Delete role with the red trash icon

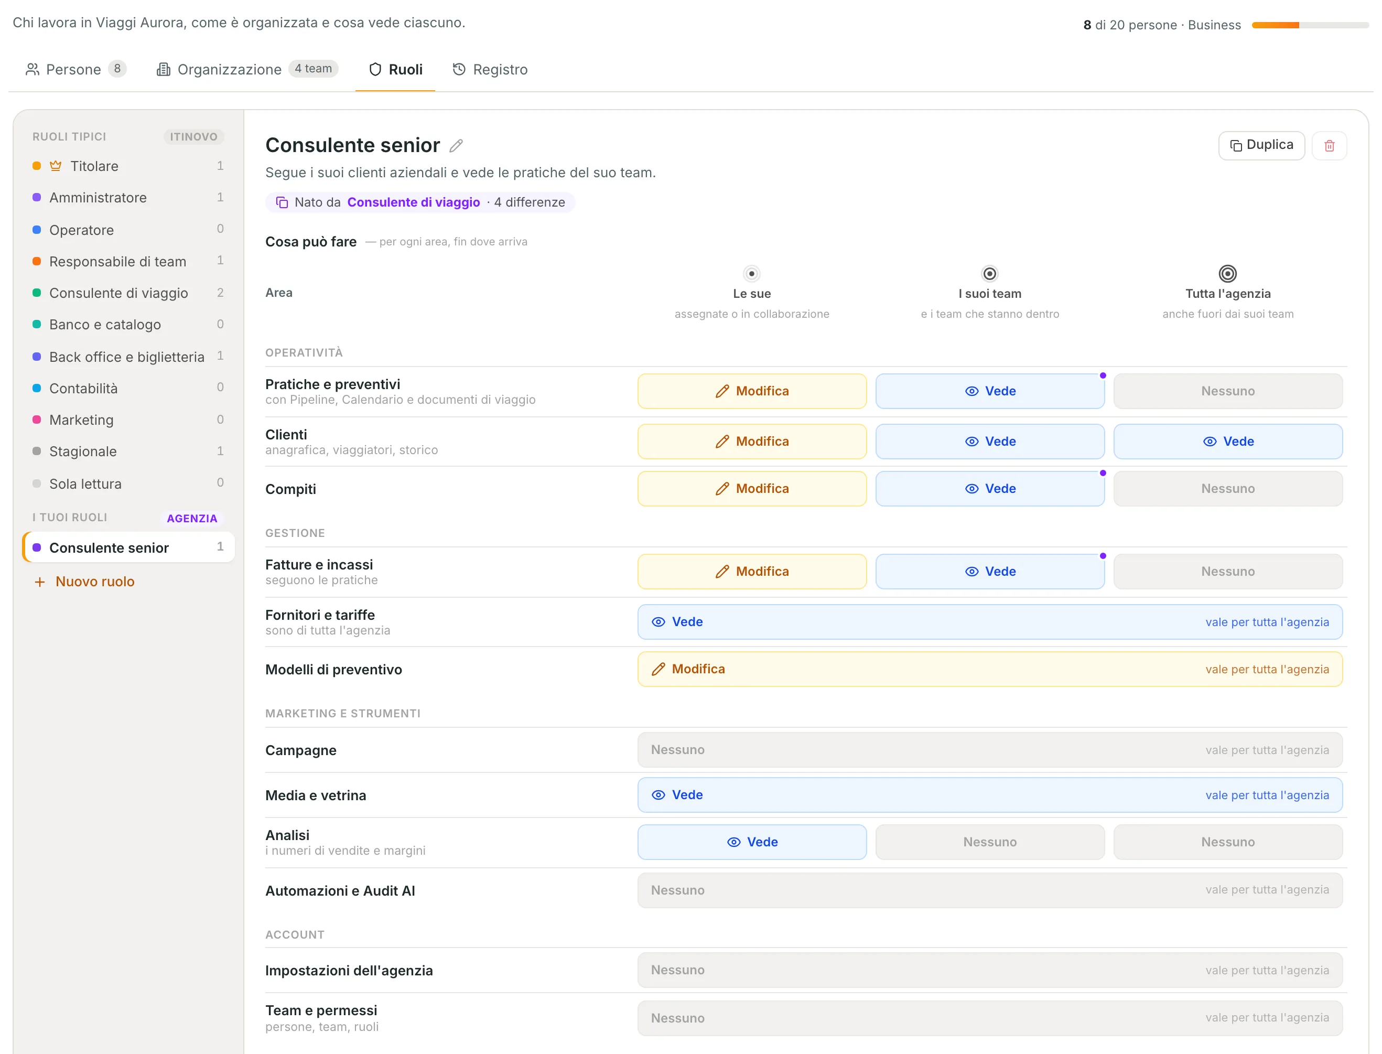tap(1329, 146)
